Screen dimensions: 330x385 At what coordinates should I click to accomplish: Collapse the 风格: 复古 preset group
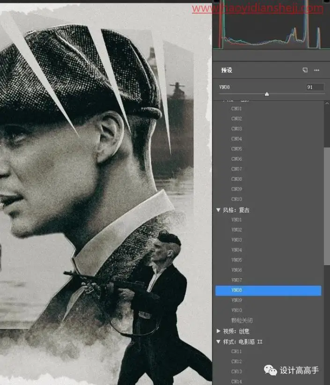coord(219,210)
